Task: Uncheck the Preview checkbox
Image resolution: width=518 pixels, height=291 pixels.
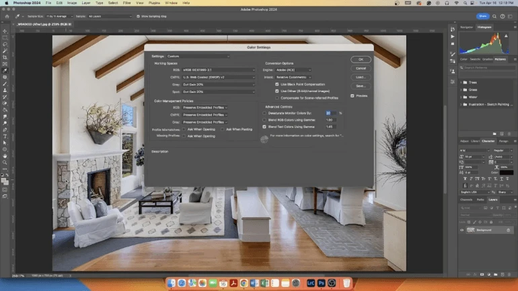Action: point(352,95)
